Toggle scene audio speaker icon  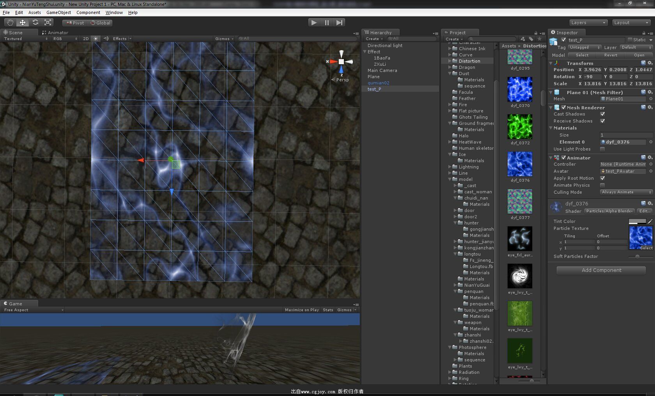[106, 39]
